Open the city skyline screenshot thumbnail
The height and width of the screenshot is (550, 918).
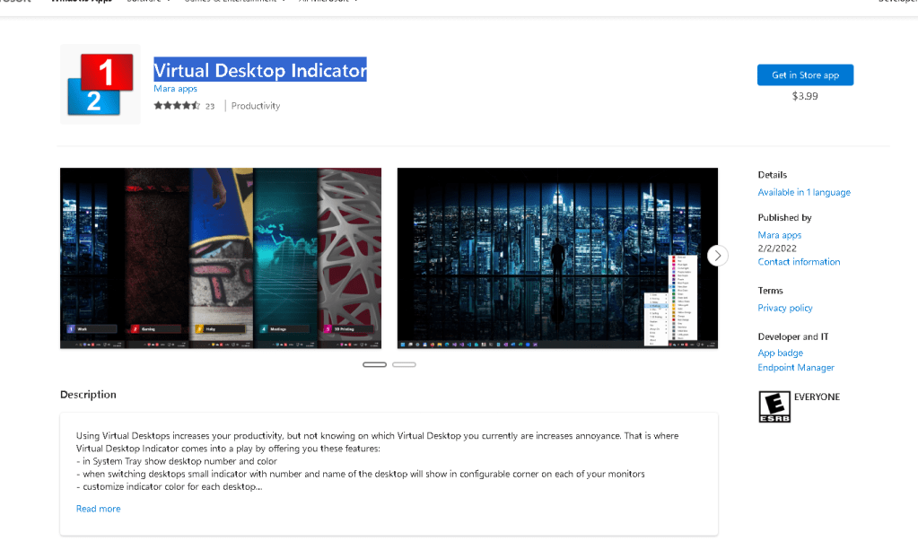click(557, 258)
